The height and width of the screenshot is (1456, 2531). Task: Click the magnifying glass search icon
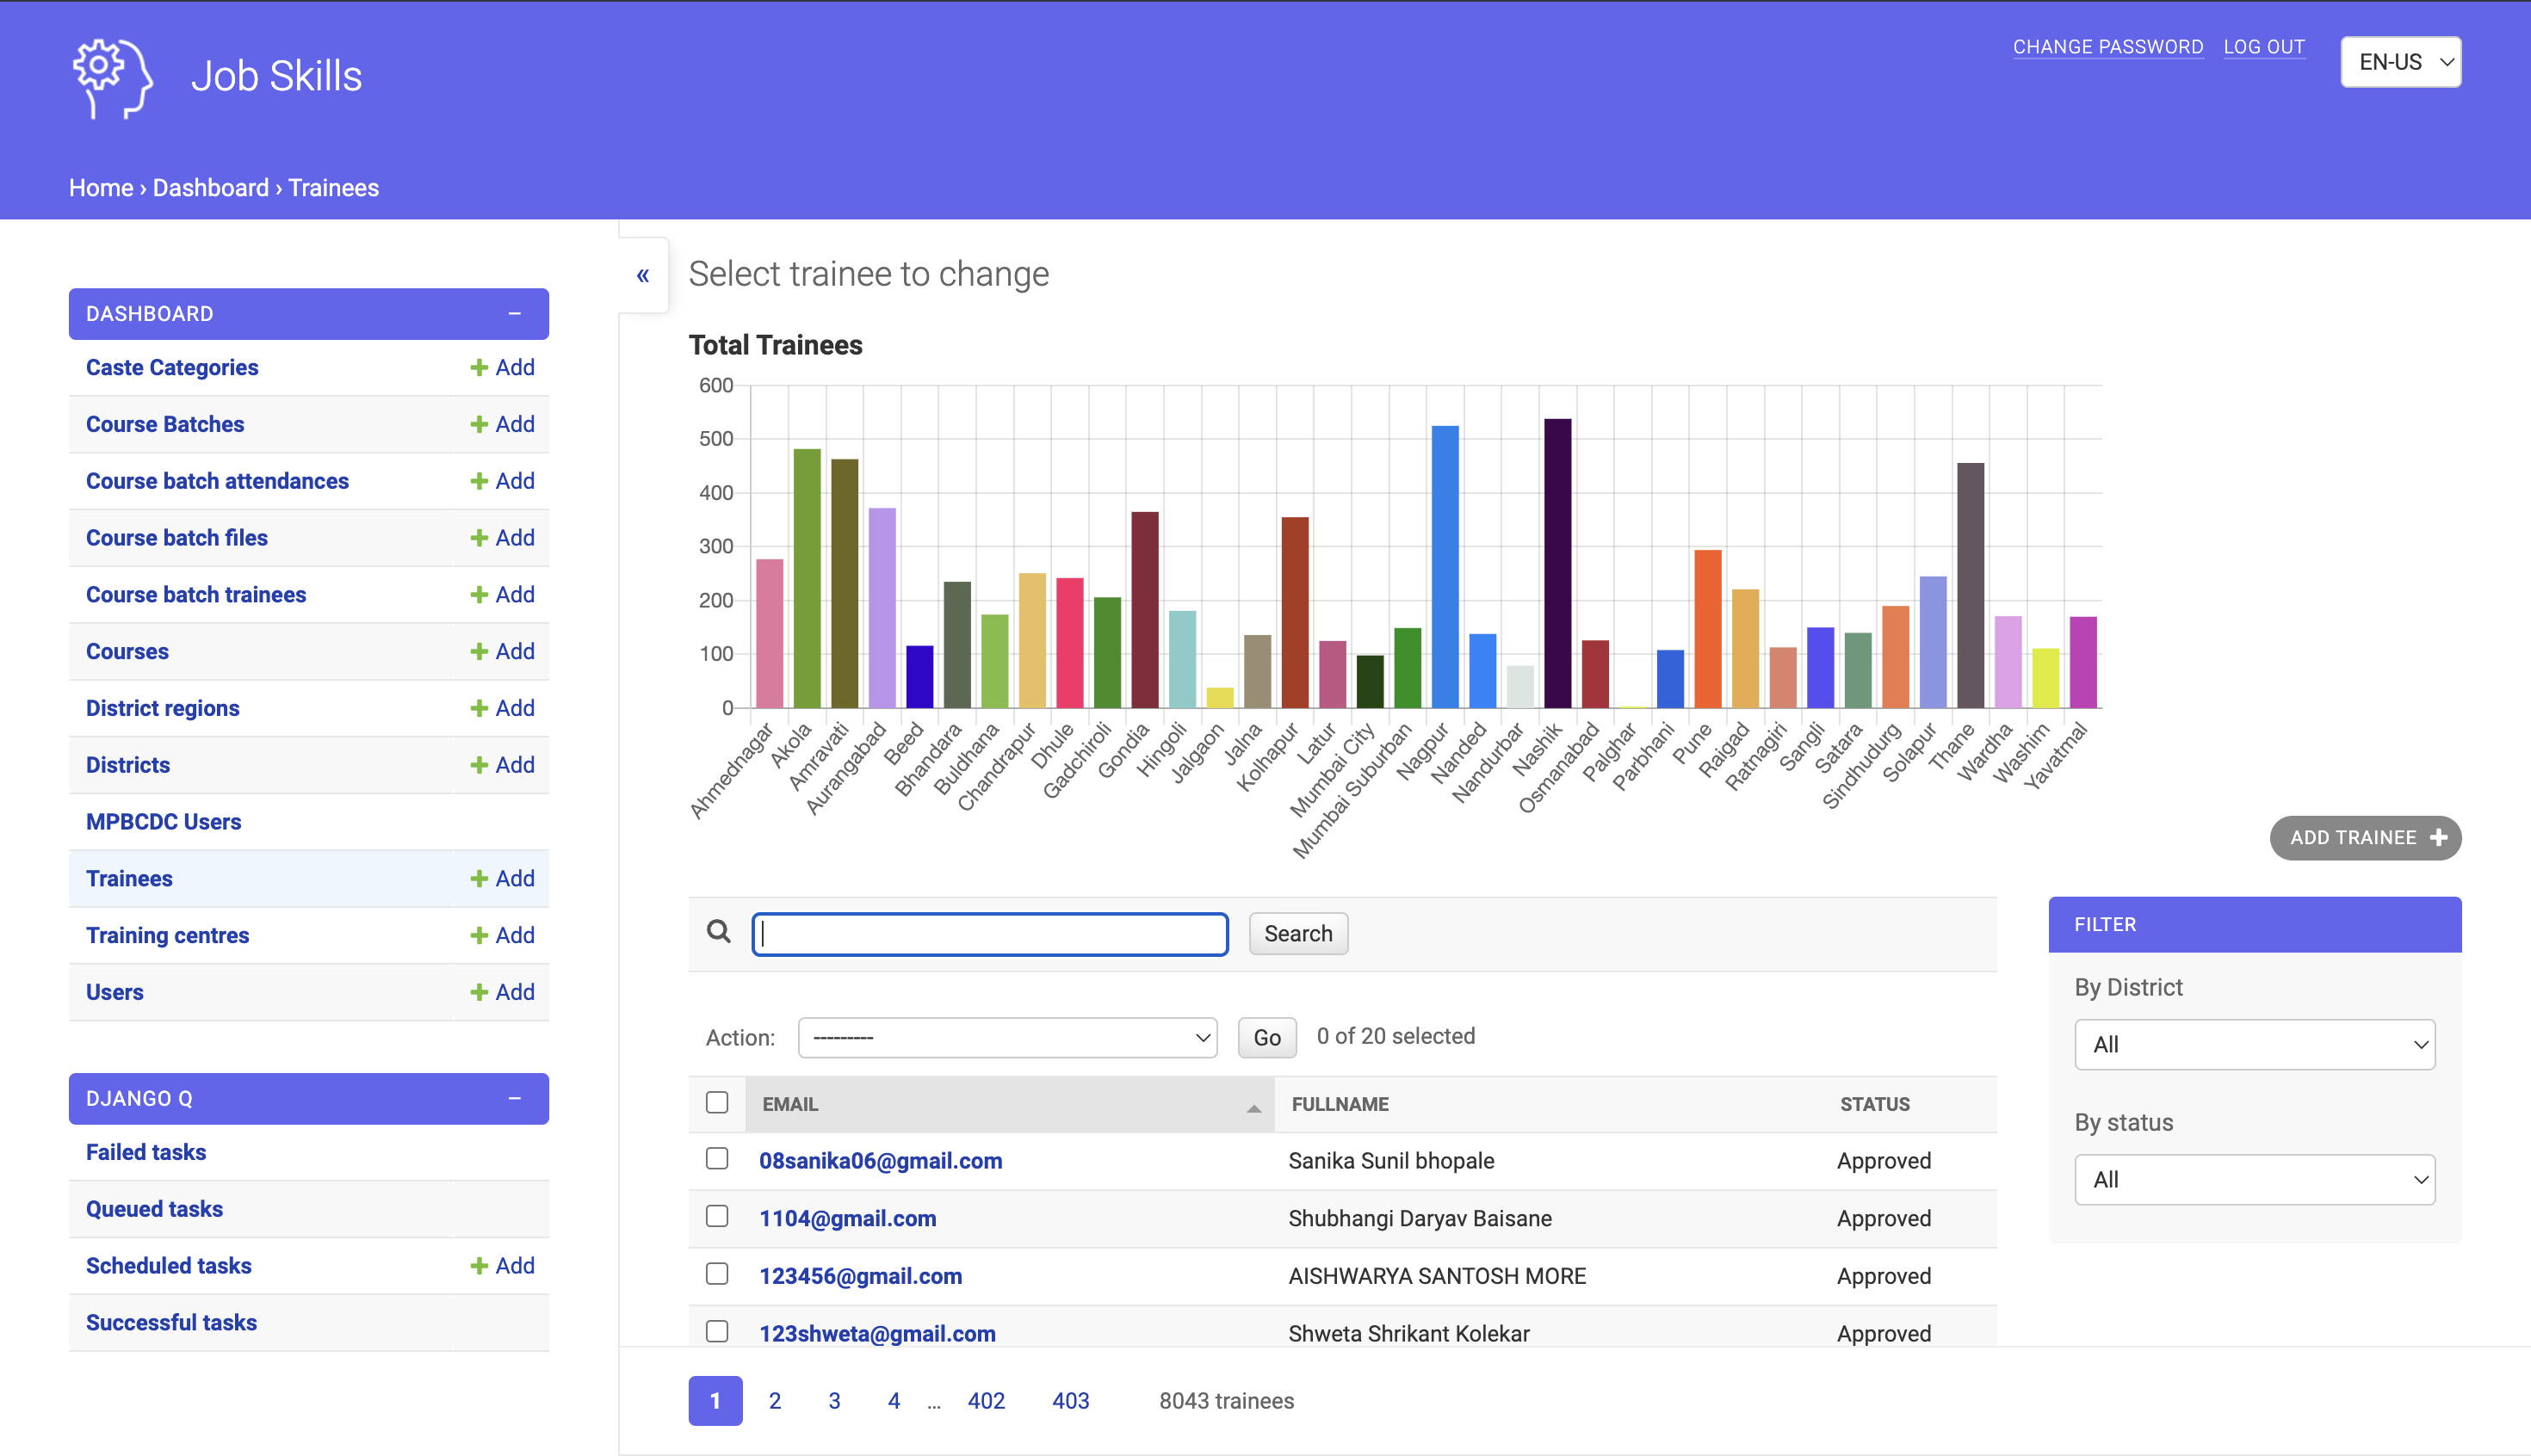(x=718, y=932)
